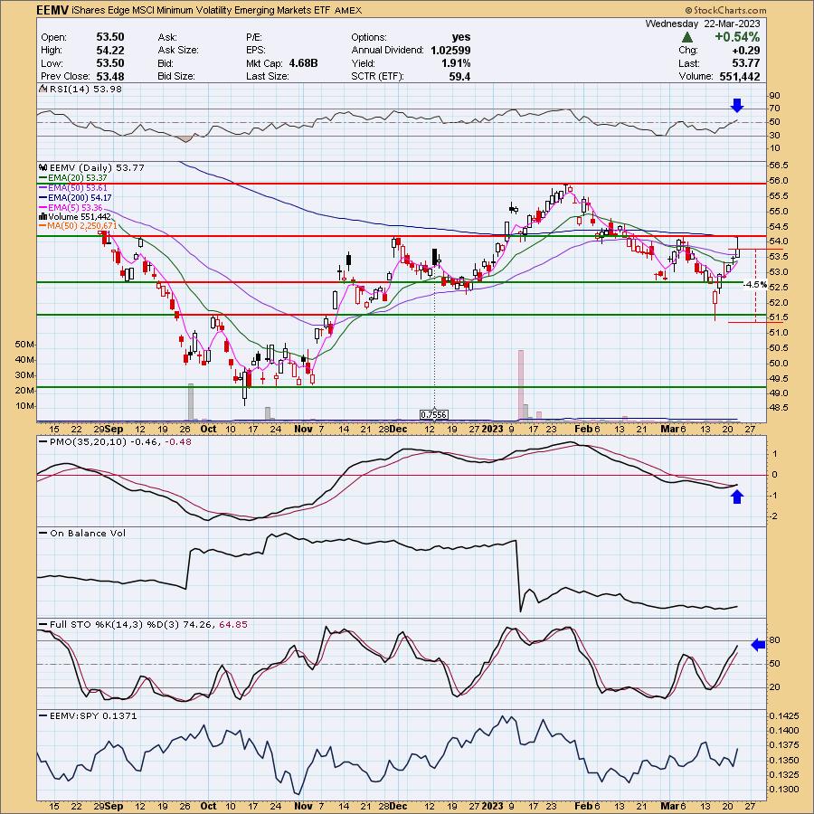Click the Prev Close value 53.48

tap(110, 76)
